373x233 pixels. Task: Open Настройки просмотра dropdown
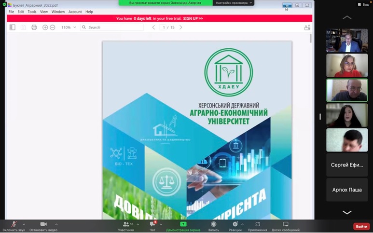(234, 3)
